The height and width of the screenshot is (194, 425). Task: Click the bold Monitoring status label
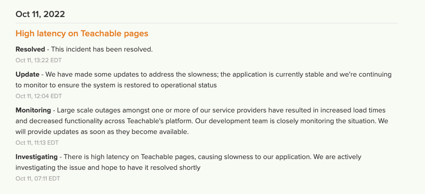coord(34,110)
